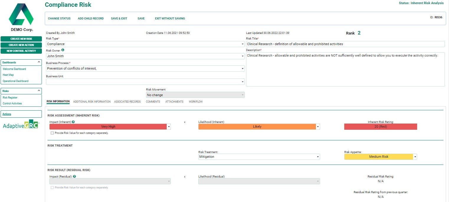
Task: Click into the Risk Title field
Action: (345, 44)
